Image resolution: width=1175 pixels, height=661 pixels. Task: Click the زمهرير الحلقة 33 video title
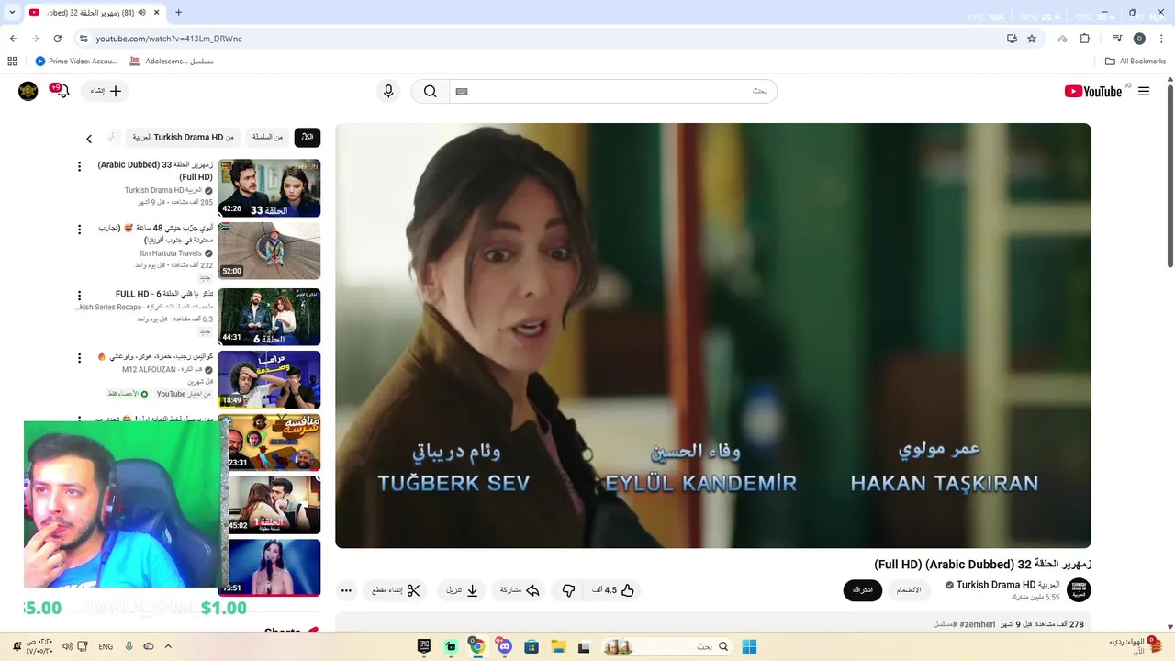tap(156, 171)
